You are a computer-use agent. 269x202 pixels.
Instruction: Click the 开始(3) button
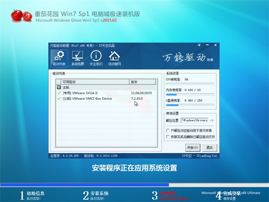[x=193, y=148]
